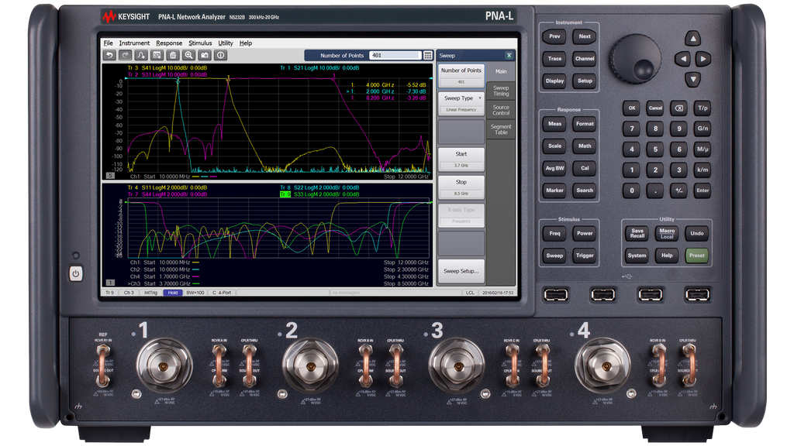The height and width of the screenshot is (446, 794).
Task: Select the zoom magnifier toolbar icon
Action: [x=188, y=55]
